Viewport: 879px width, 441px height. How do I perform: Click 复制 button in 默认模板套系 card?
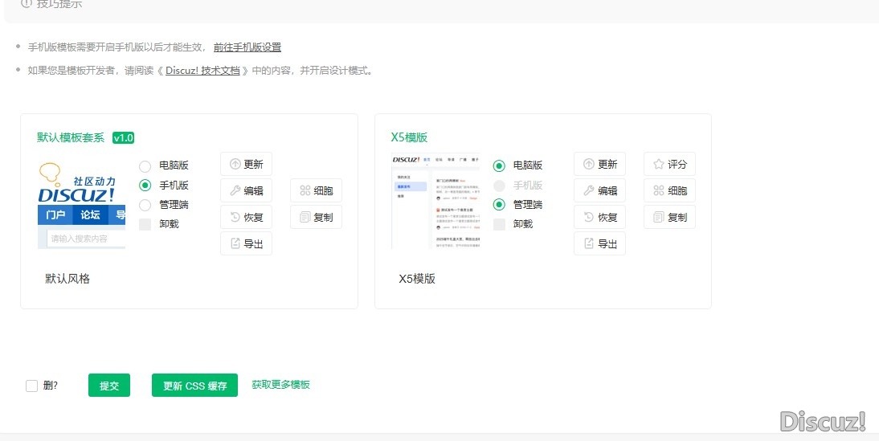(x=317, y=217)
